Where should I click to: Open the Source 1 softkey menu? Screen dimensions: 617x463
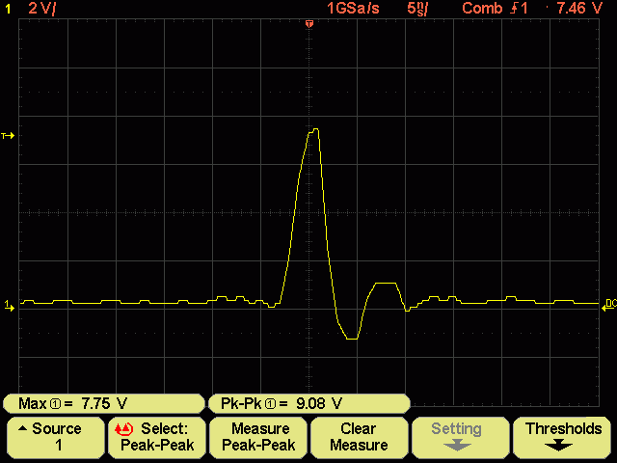point(56,437)
